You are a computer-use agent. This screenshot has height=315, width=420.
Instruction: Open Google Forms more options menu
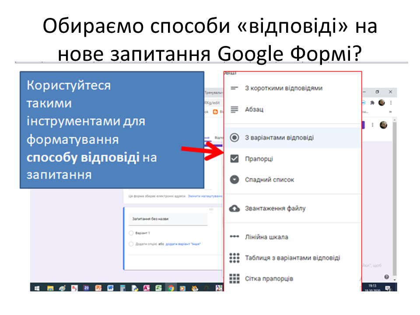point(372,125)
